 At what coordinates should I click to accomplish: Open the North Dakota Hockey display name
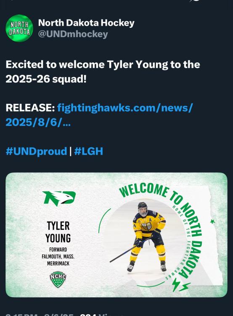point(86,23)
